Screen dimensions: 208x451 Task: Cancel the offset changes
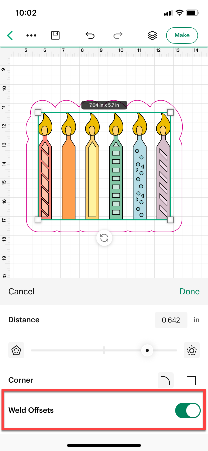point(22,292)
